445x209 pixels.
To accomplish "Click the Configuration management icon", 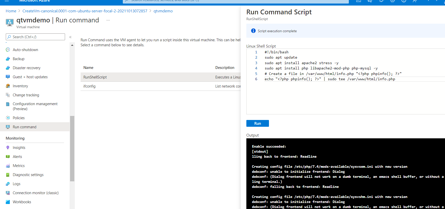I will tap(8, 104).
